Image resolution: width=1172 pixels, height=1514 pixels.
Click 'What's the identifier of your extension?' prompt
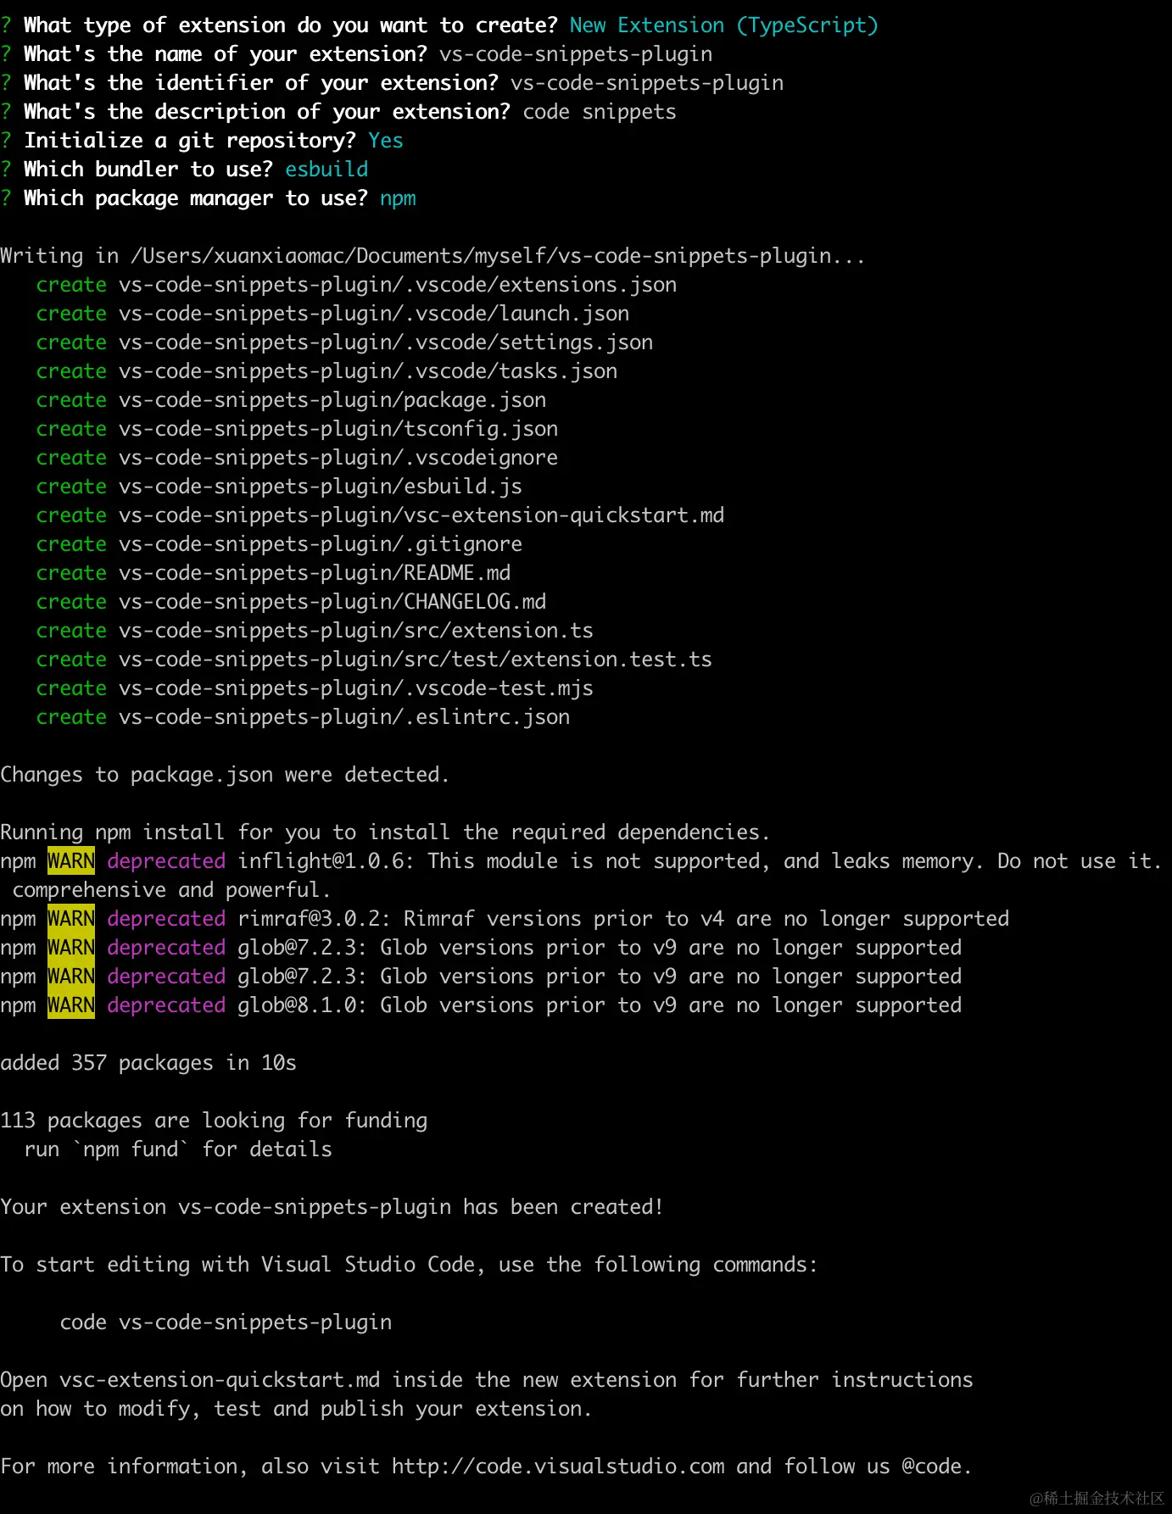[x=261, y=83]
